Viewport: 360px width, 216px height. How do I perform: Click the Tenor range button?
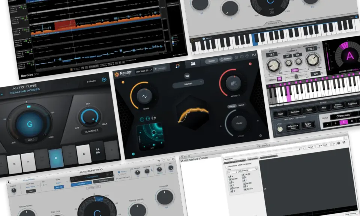[x=309, y=110]
